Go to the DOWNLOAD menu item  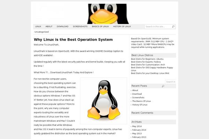pos(62,26)
